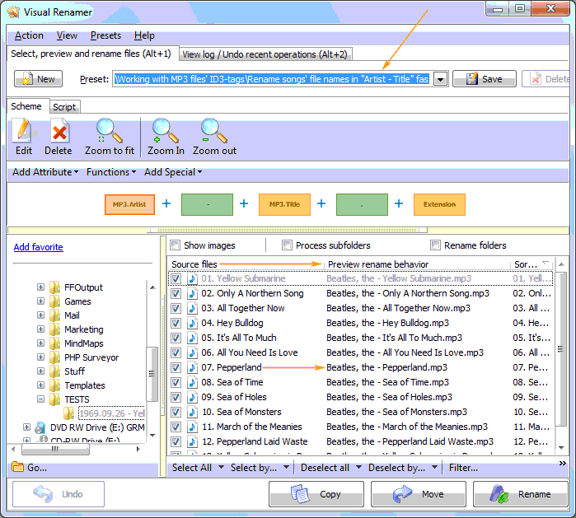
Task: Click the Edit pencil icon in Scheme toolbar
Action: tap(24, 131)
